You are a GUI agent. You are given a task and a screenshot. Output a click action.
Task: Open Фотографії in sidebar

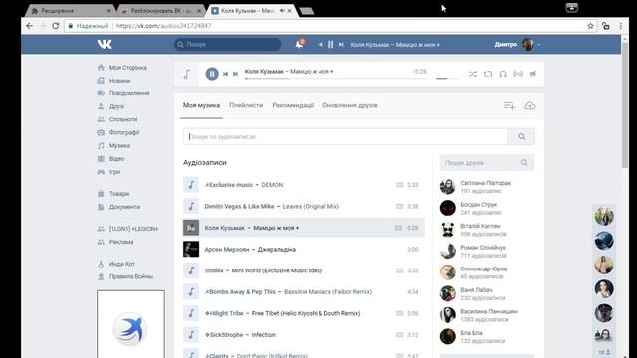tap(118, 132)
